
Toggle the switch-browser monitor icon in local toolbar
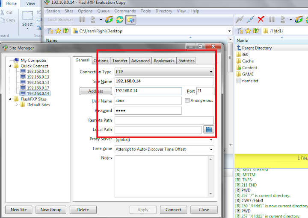(130, 20)
